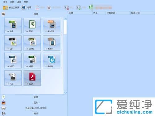Click the 输出文件夹 folder icon
The width and height of the screenshot is (155, 116).
5,8
